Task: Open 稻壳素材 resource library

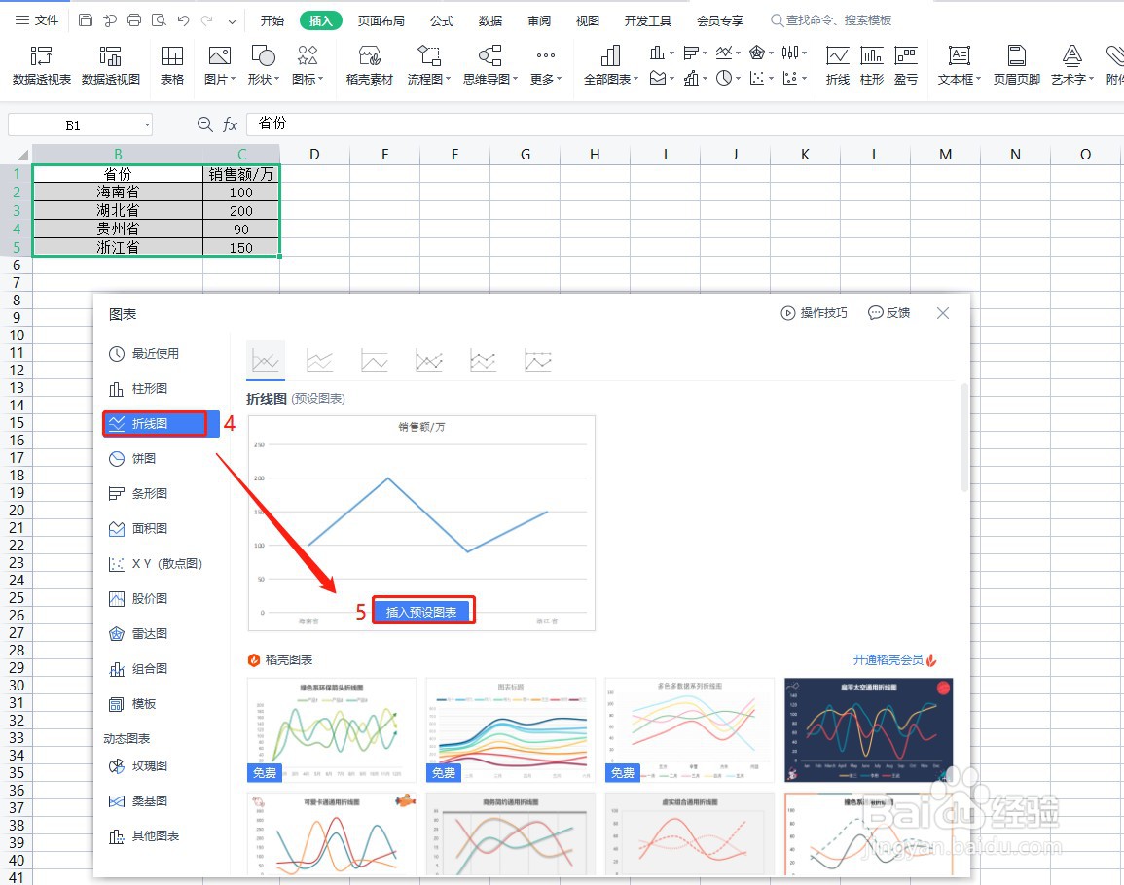Action: point(369,65)
